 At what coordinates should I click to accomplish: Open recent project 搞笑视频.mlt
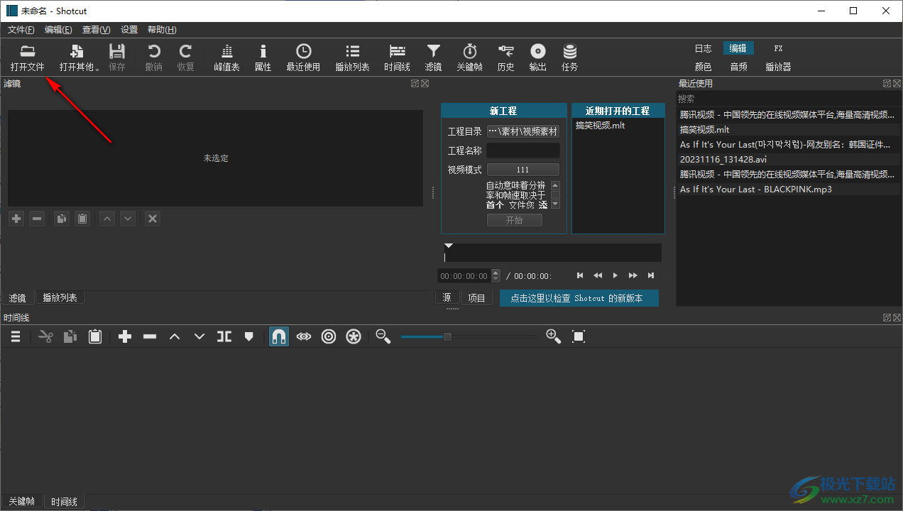(x=601, y=126)
